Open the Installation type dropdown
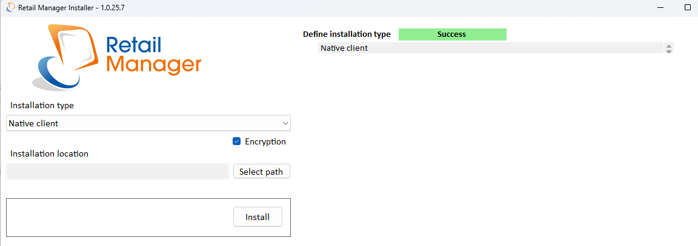 click(x=148, y=123)
